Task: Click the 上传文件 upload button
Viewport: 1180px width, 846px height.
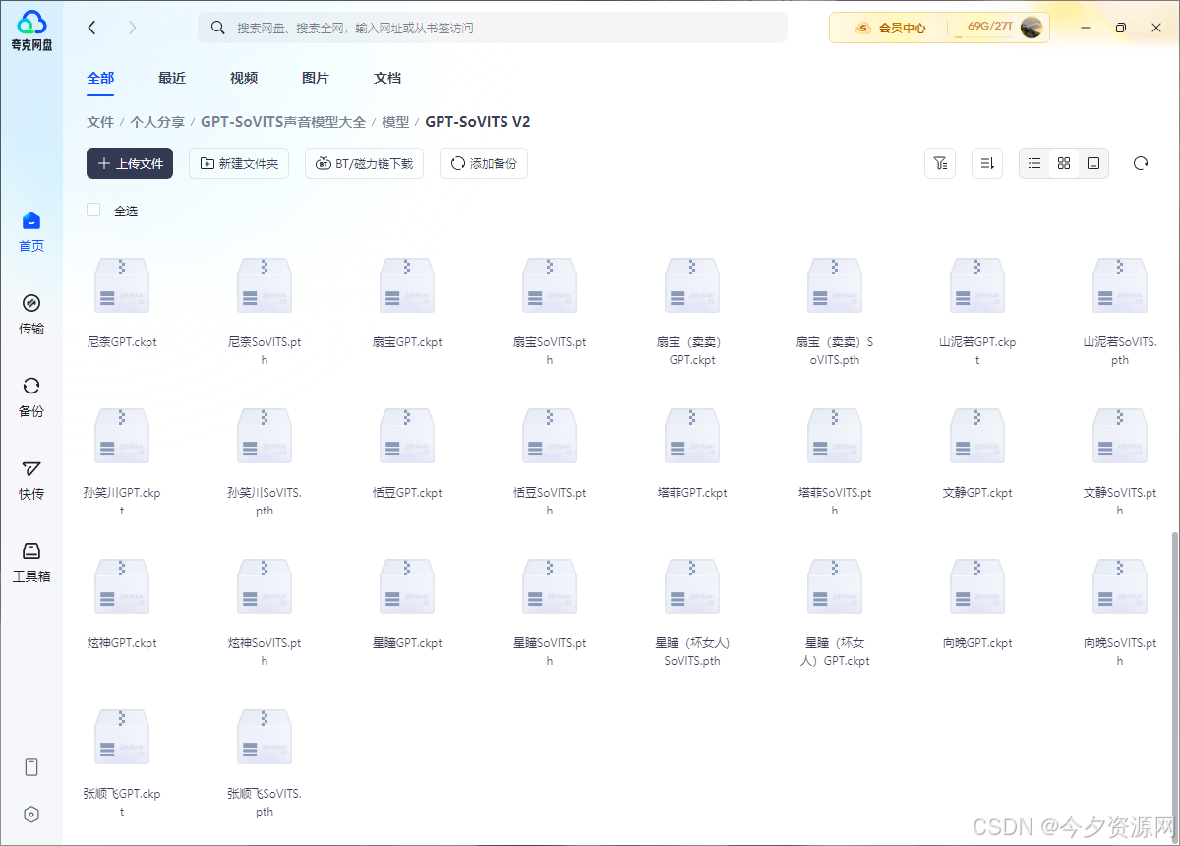Action: tap(130, 163)
